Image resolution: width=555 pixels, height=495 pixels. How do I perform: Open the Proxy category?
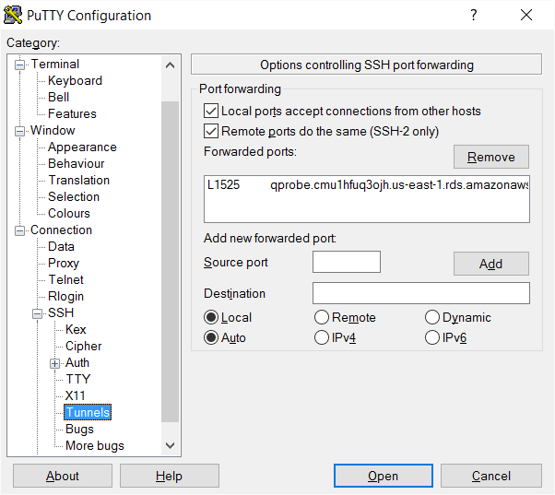(x=64, y=264)
